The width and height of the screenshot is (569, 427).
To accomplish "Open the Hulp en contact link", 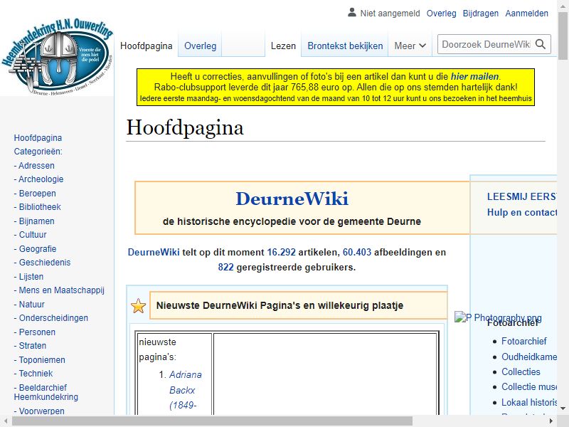I will tap(522, 212).
